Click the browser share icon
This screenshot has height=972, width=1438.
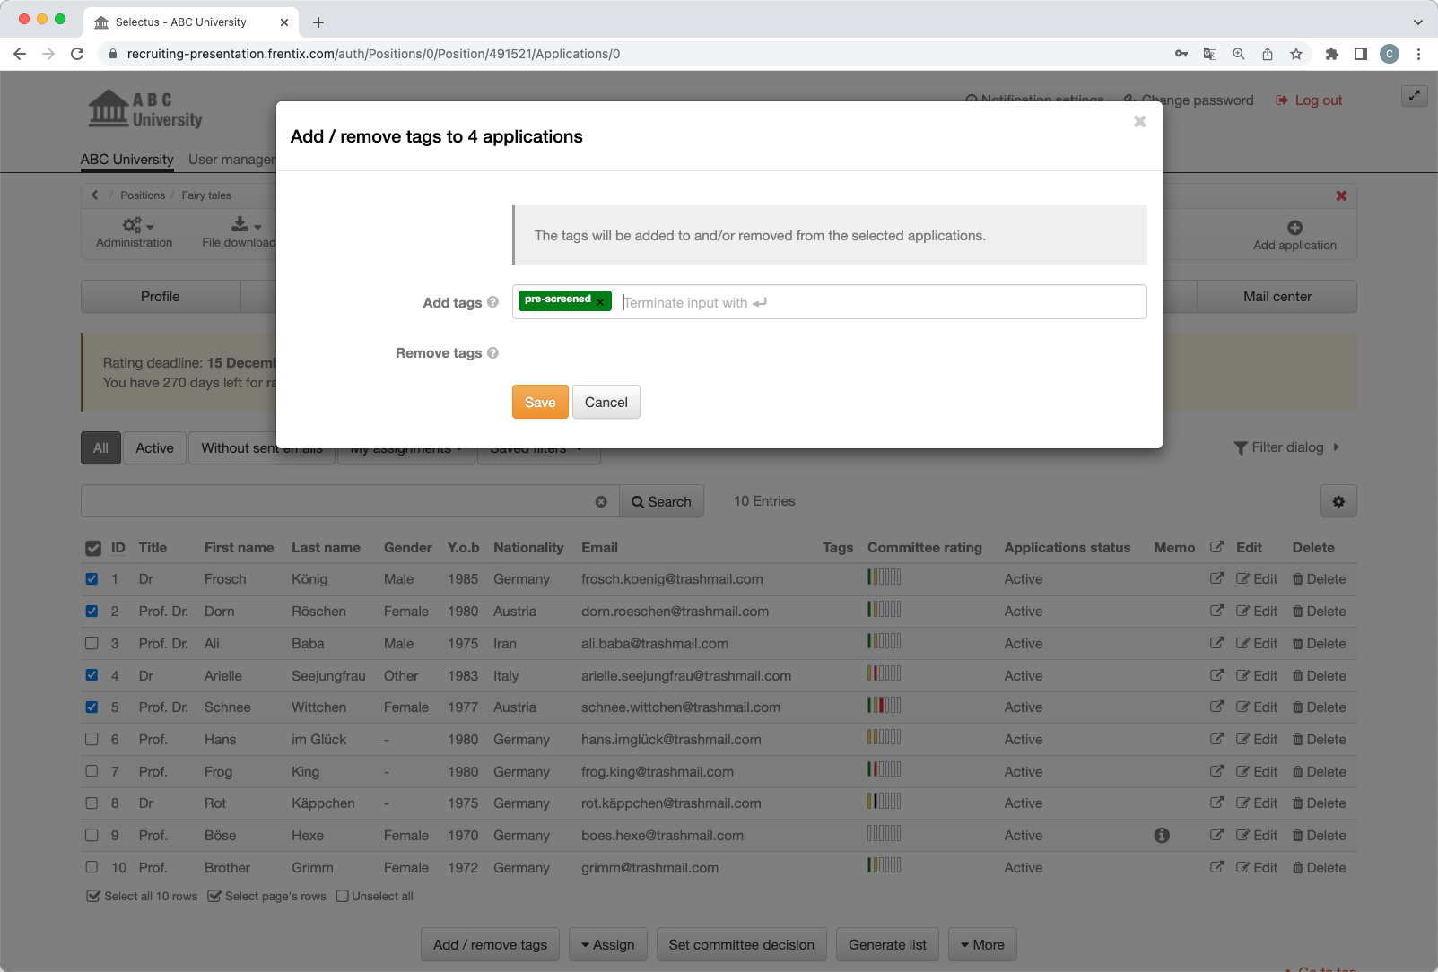[1268, 54]
